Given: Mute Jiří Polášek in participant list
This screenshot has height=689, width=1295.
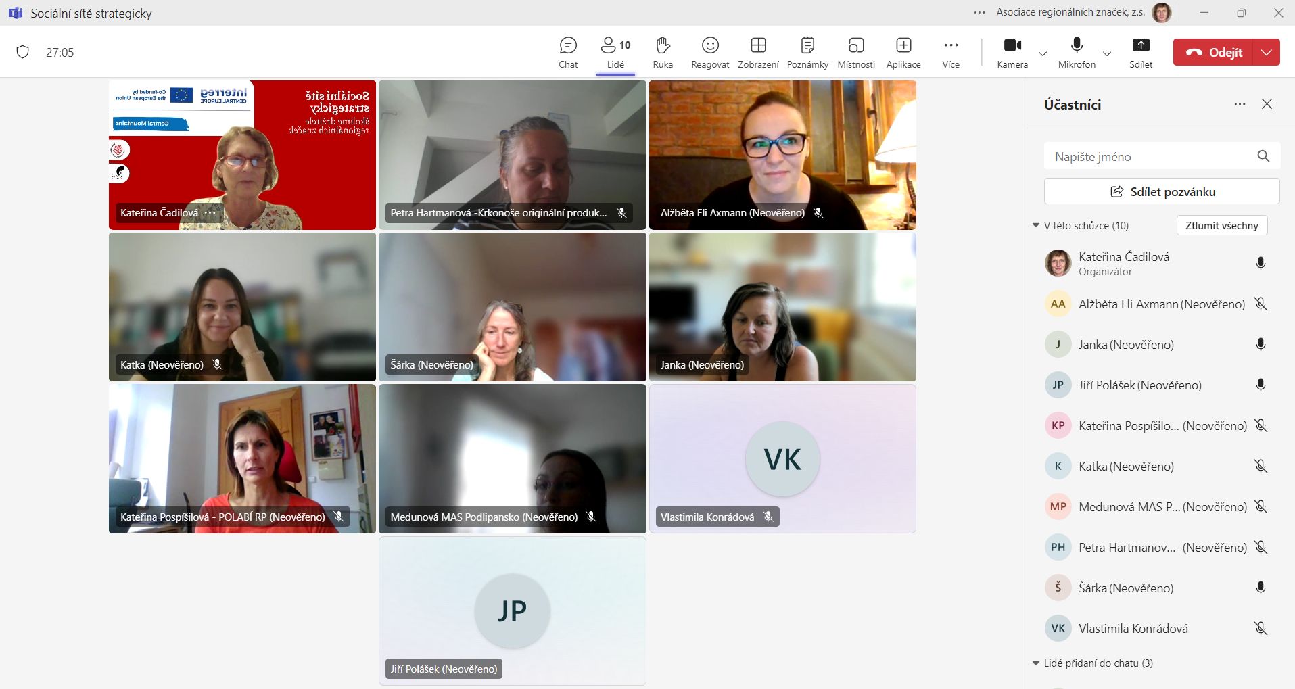Looking at the screenshot, I should [x=1261, y=385].
